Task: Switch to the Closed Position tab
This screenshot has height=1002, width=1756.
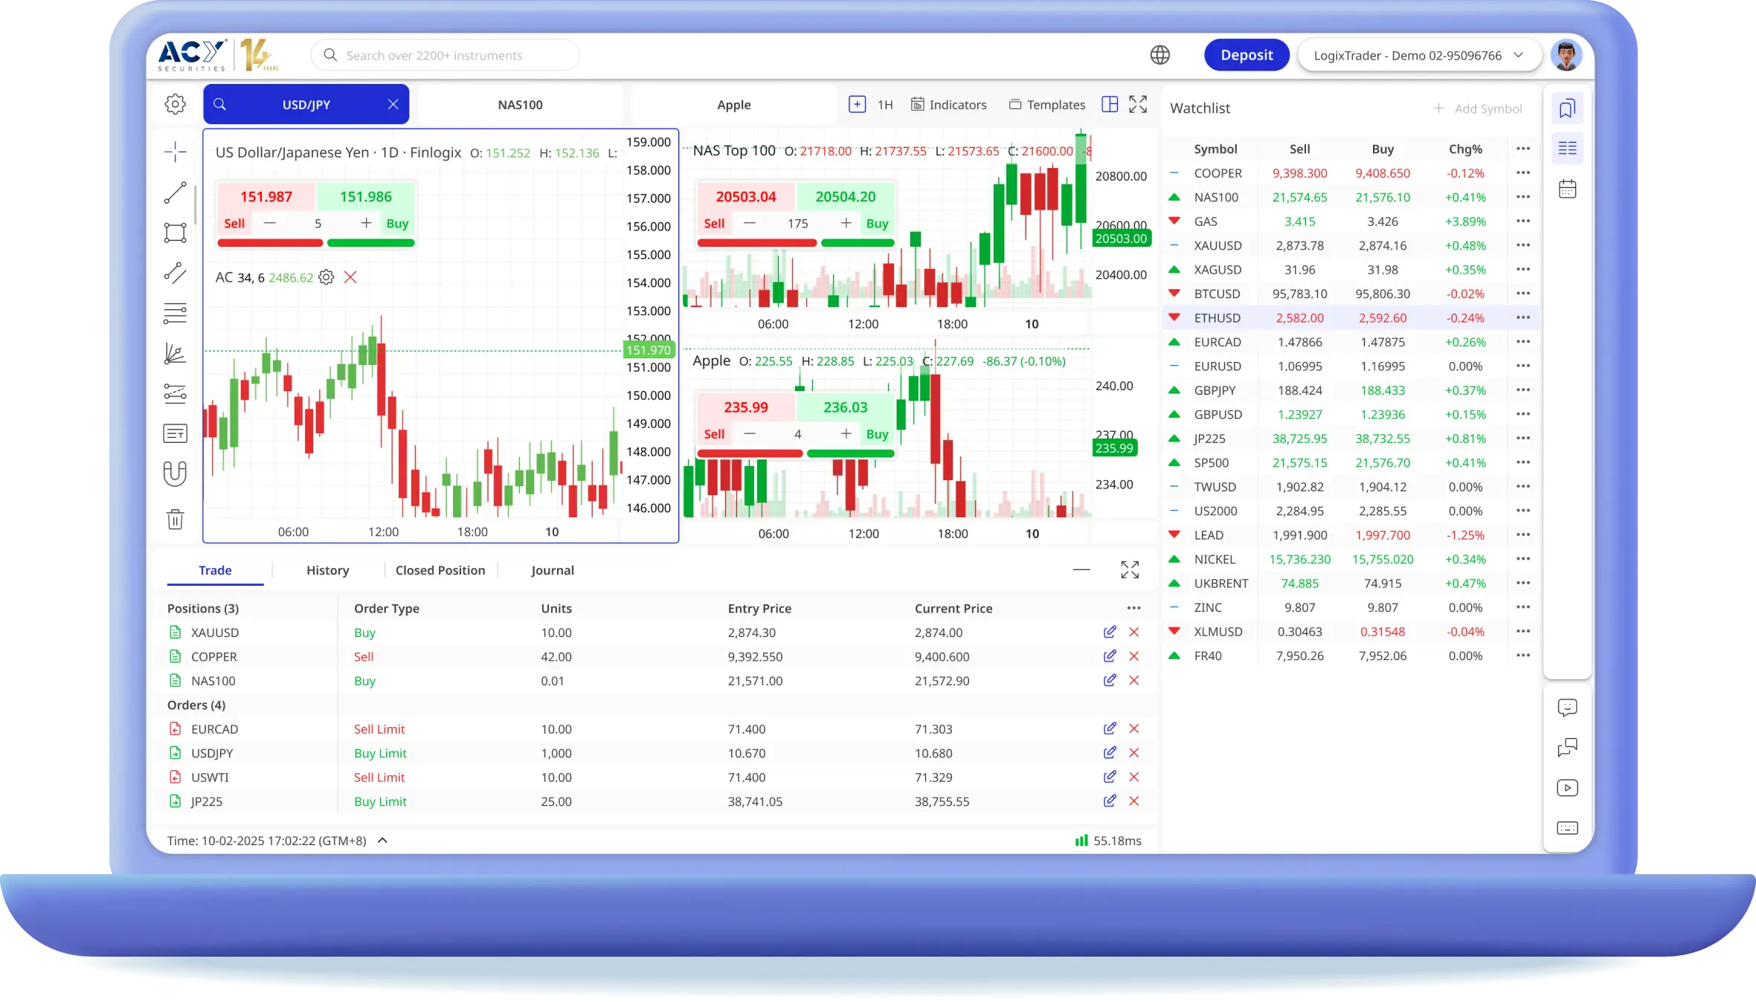Action: pos(440,570)
